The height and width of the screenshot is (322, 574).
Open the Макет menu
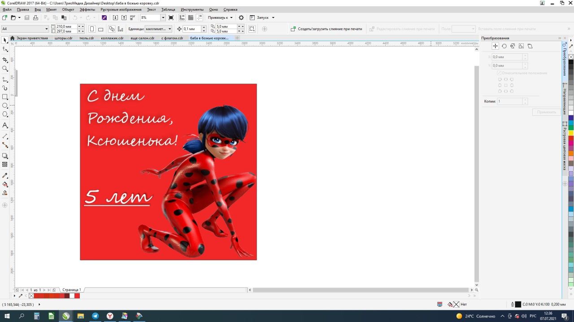coord(51,9)
